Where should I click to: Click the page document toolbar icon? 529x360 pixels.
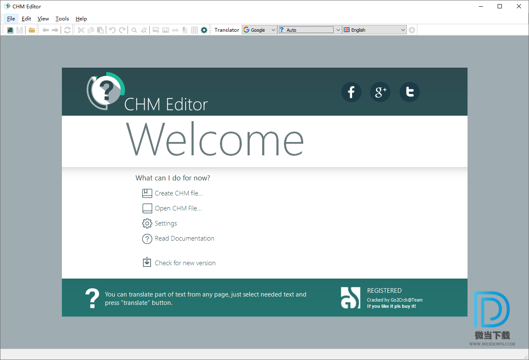click(x=185, y=30)
